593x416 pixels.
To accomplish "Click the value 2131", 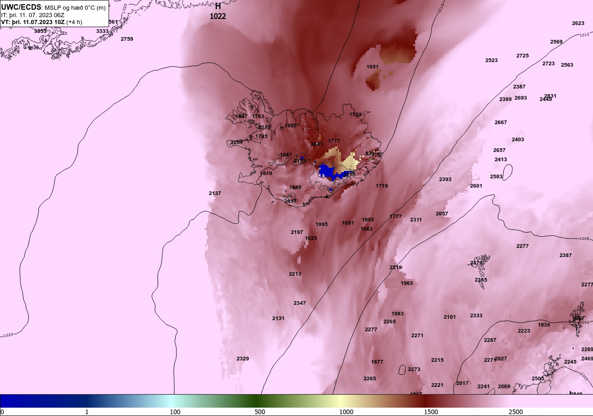I will point(278,318).
